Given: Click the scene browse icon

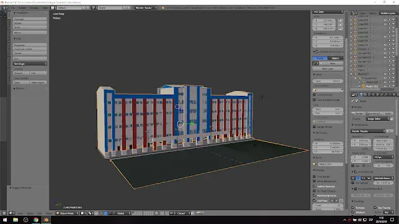Looking at the screenshot, I should [x=94, y=8].
